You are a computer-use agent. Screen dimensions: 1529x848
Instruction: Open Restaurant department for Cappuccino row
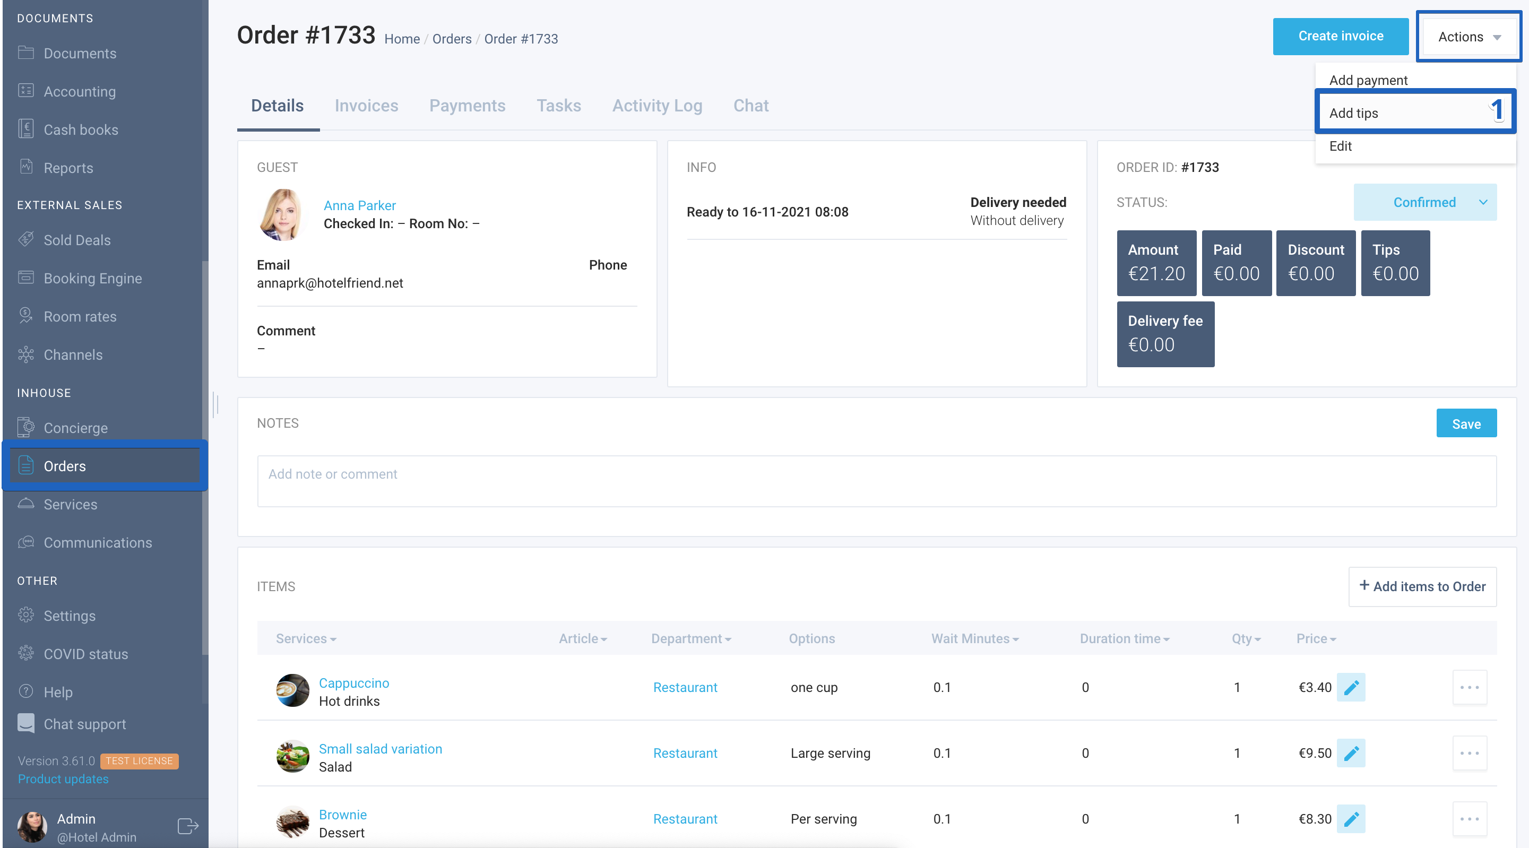click(x=685, y=687)
